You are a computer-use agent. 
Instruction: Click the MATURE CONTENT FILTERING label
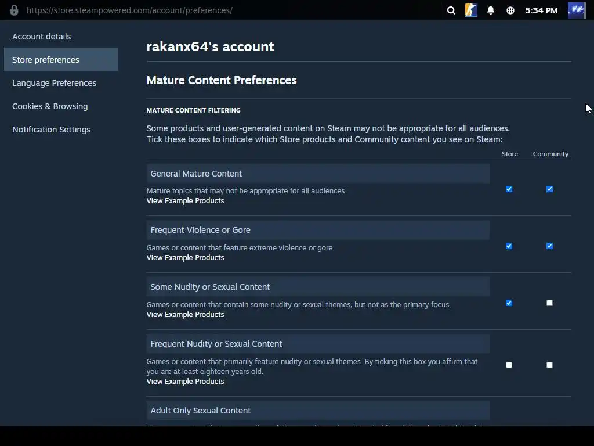pyautogui.click(x=193, y=110)
